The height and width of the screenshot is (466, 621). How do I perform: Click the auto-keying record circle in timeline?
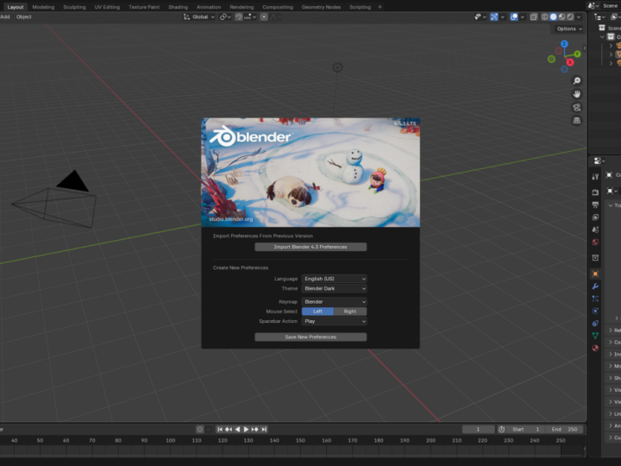click(x=200, y=429)
